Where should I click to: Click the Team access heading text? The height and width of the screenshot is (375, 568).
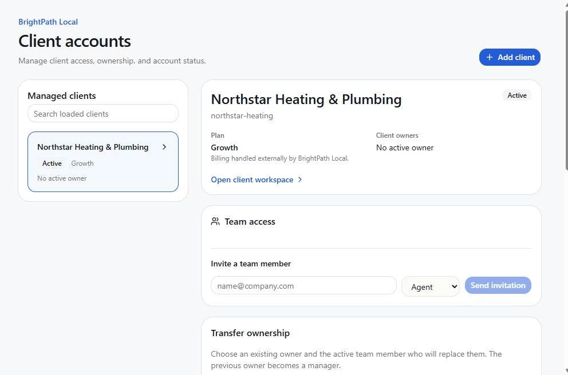[x=250, y=222]
